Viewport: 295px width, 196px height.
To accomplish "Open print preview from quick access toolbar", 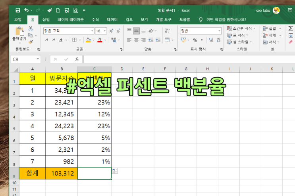I will coord(75,11).
